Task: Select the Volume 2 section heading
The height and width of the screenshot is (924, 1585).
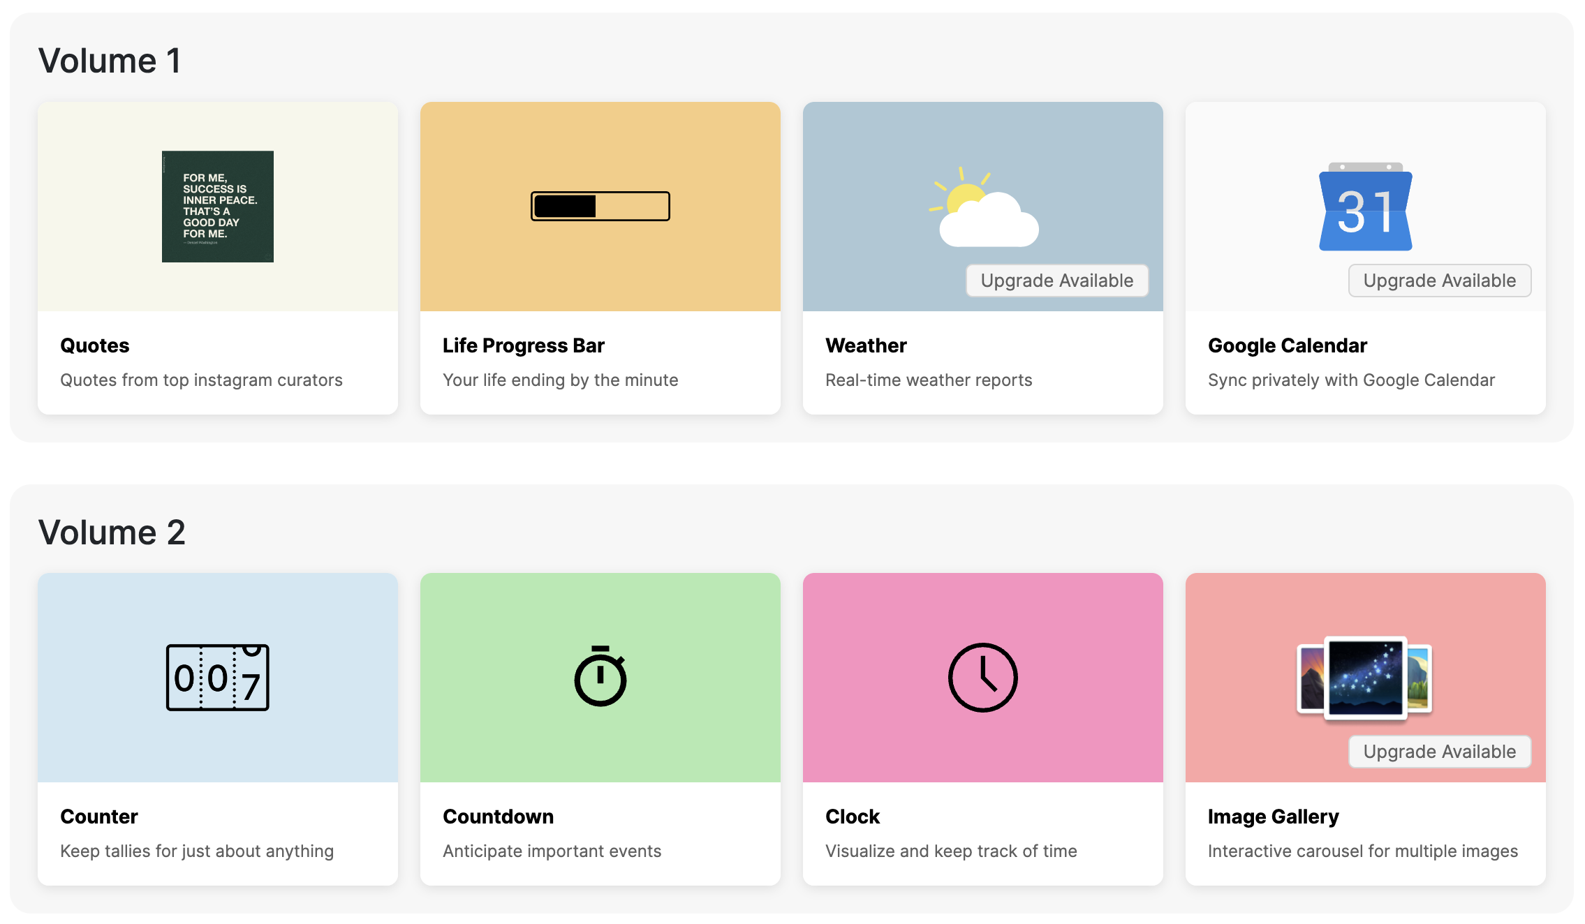Action: [113, 532]
